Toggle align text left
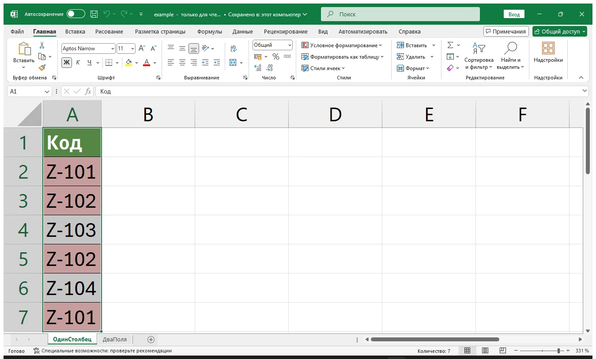The width and height of the screenshot is (596, 359). pyautogui.click(x=171, y=63)
